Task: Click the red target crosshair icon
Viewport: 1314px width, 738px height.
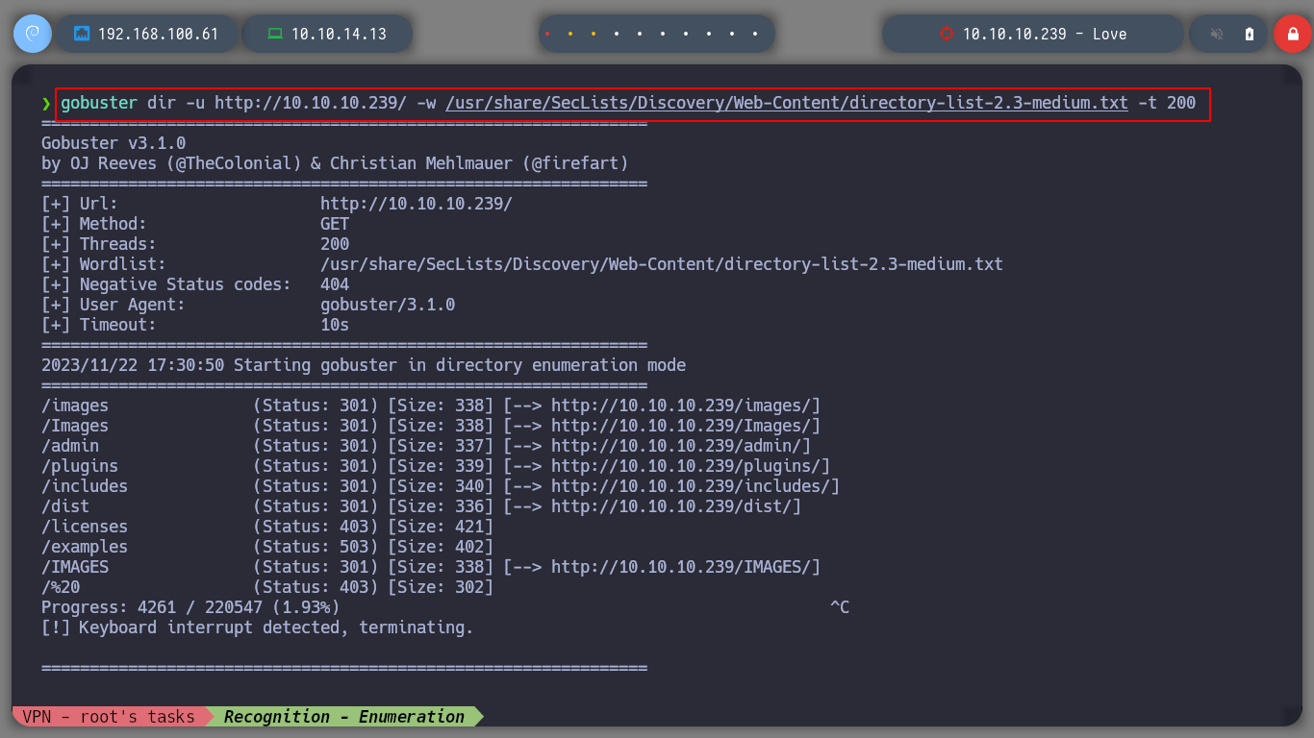Action: tap(946, 34)
